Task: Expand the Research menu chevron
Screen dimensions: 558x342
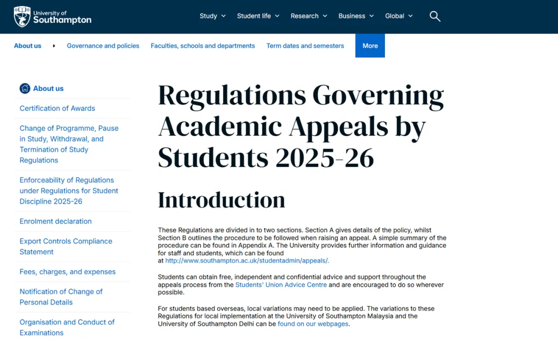Action: click(x=325, y=16)
